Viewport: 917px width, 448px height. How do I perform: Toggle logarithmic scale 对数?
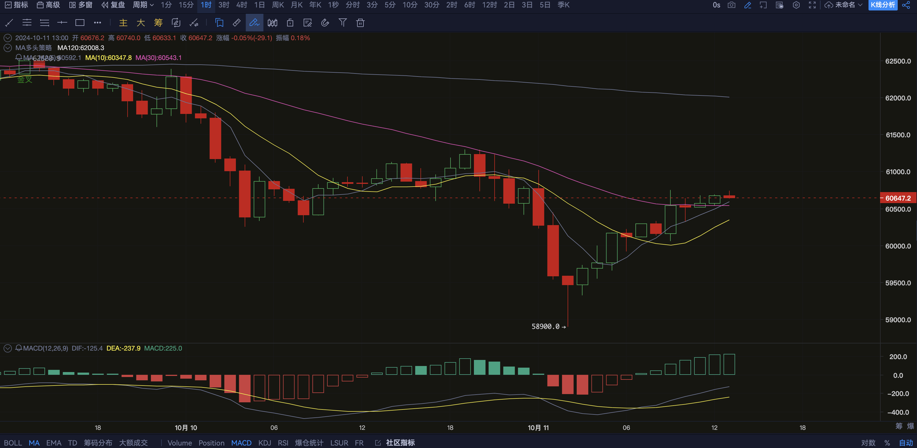868,443
